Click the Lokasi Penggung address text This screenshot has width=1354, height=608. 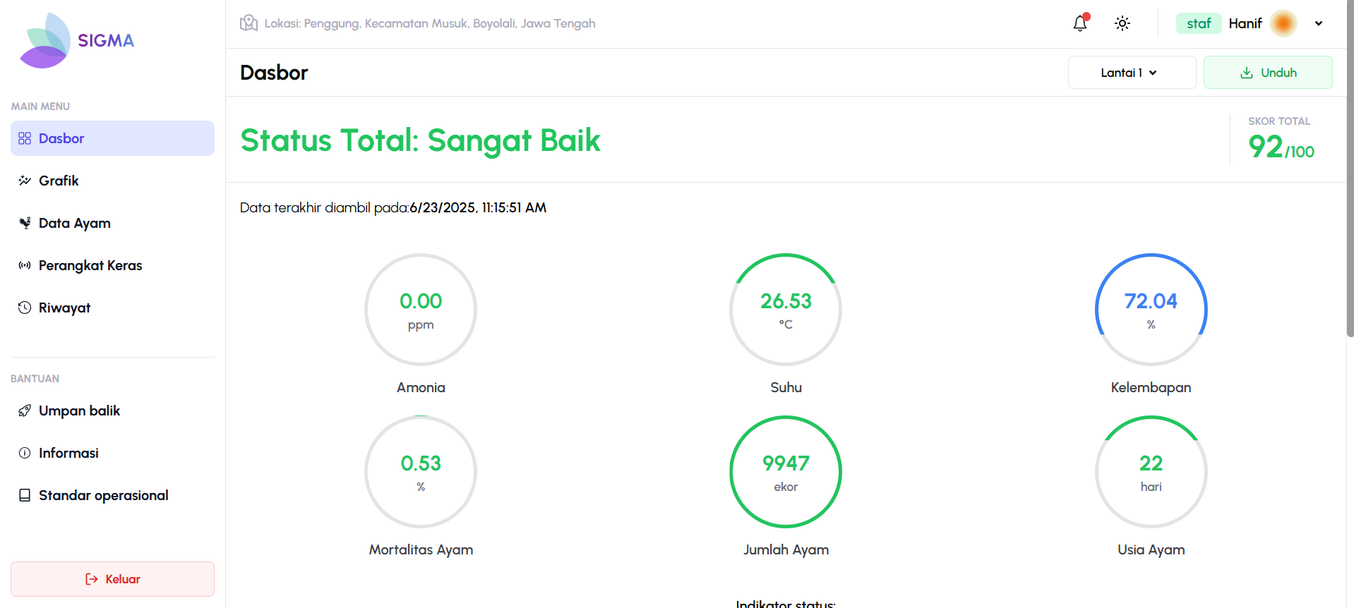(430, 23)
